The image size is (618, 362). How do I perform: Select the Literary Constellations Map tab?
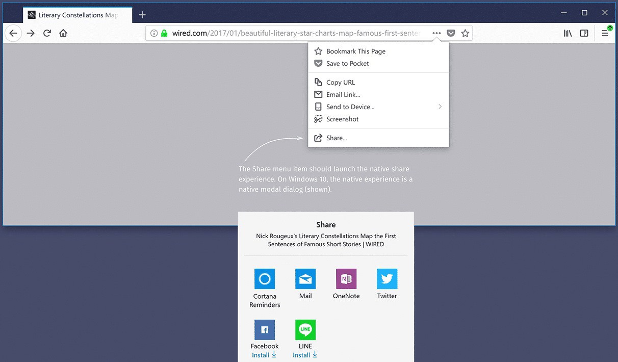(78, 15)
